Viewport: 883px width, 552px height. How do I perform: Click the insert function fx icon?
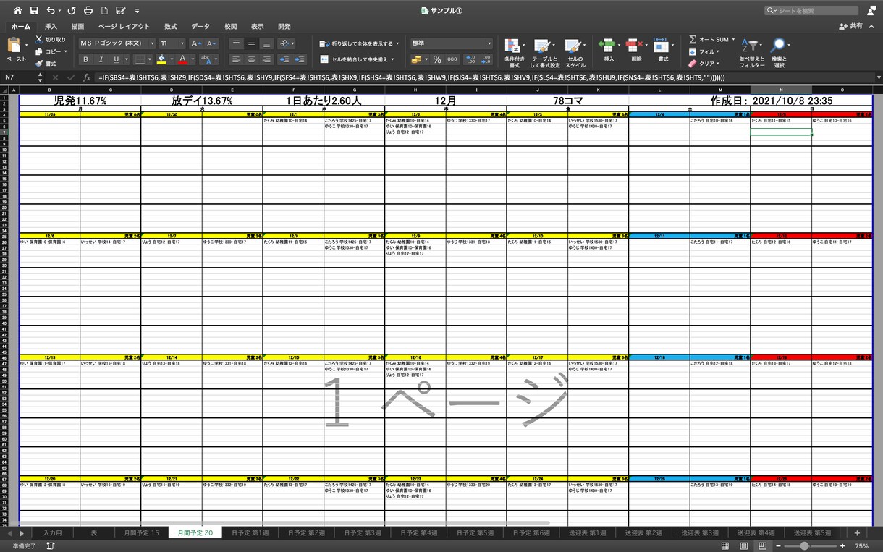pyautogui.click(x=87, y=77)
